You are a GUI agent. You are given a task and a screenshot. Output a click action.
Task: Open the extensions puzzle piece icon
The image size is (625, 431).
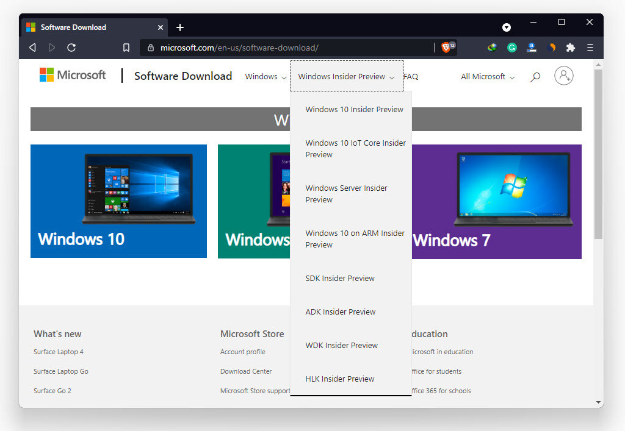click(x=571, y=48)
